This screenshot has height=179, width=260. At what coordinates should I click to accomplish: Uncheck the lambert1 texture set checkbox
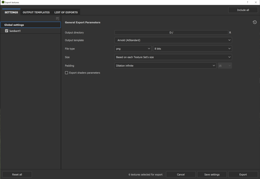7,31
